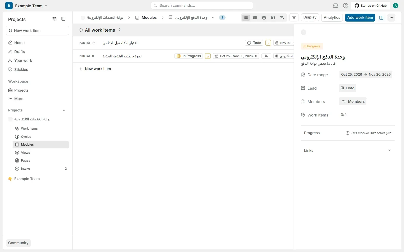Open the filters icon in toolbar
Screen dimensions: 404x252
coord(294,18)
